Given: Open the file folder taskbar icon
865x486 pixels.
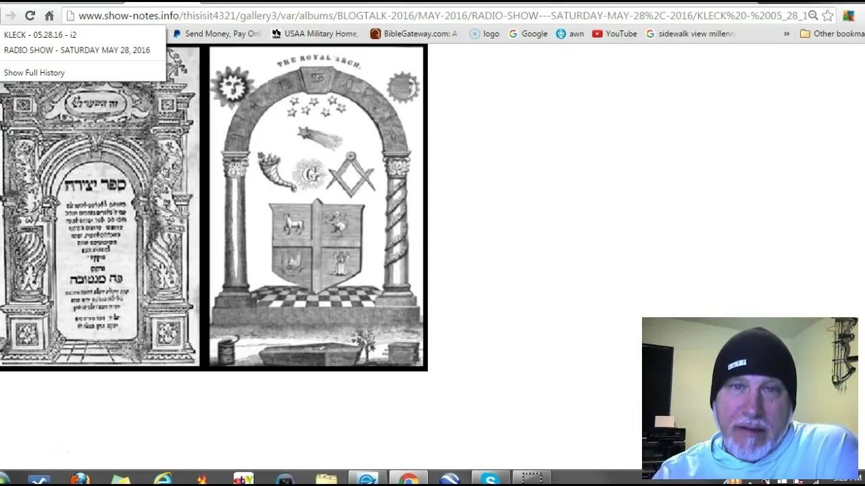Looking at the screenshot, I should click(x=326, y=480).
